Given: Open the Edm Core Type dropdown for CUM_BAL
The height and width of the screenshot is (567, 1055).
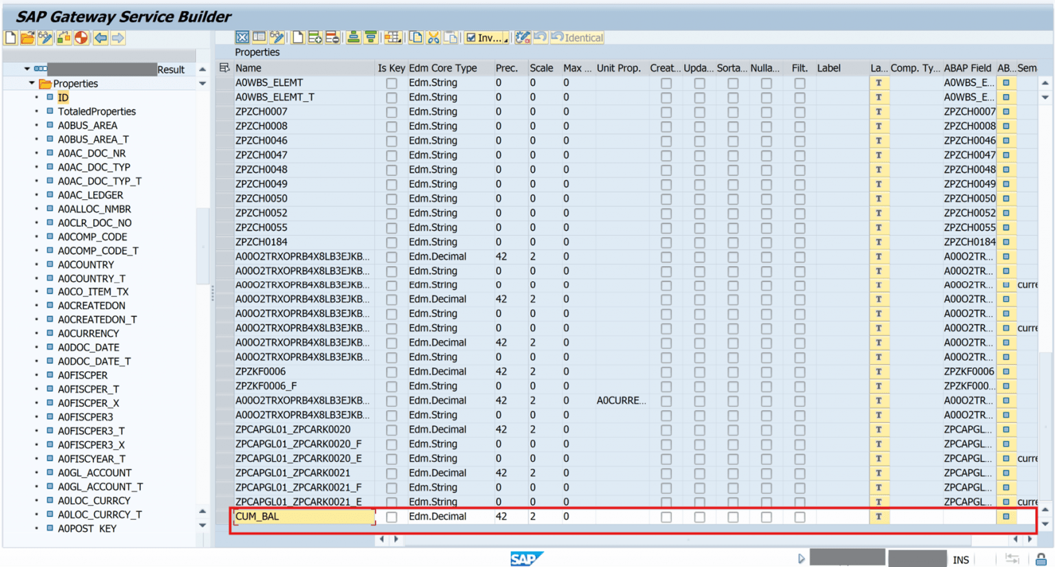Looking at the screenshot, I should [x=446, y=516].
